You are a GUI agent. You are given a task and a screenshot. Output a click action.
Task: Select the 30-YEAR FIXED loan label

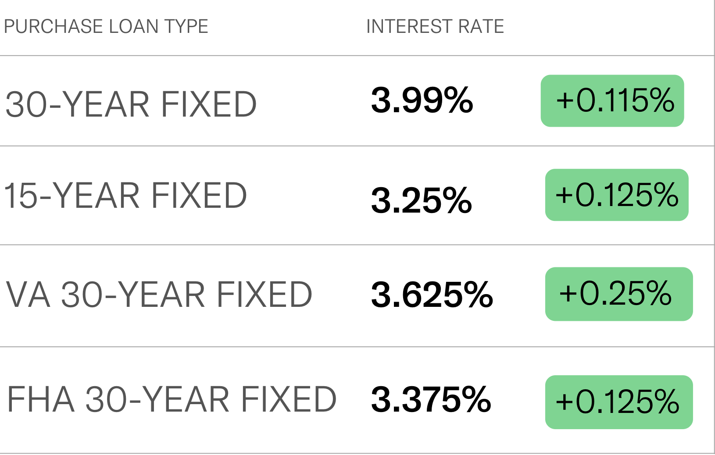(131, 104)
